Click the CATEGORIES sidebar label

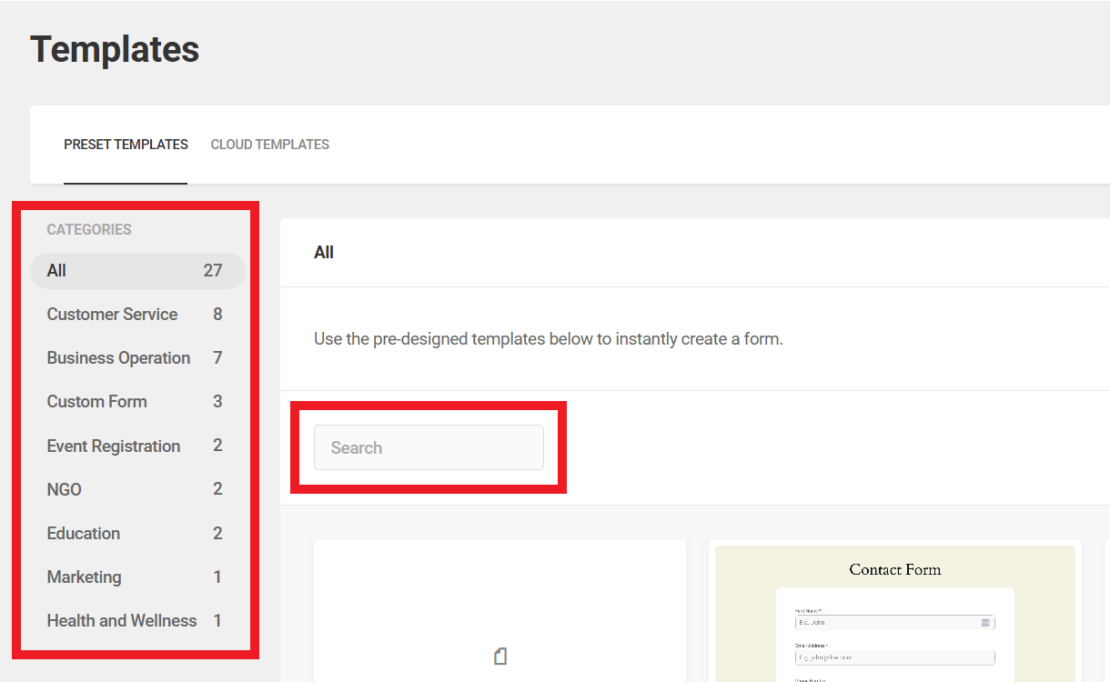tap(89, 229)
